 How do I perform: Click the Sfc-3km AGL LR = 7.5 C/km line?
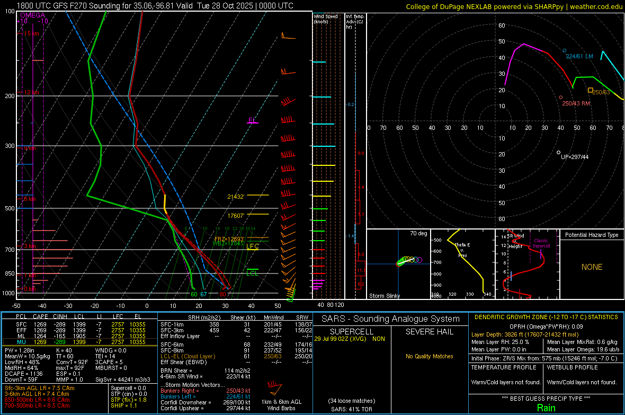[x=40, y=388]
